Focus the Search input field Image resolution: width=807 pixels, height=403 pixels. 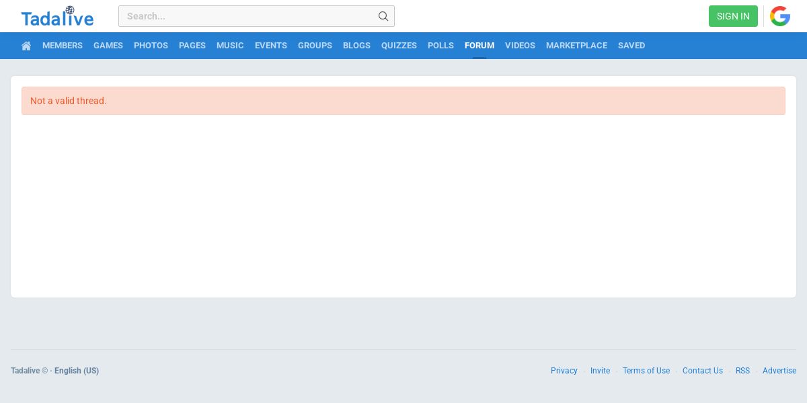click(256, 16)
